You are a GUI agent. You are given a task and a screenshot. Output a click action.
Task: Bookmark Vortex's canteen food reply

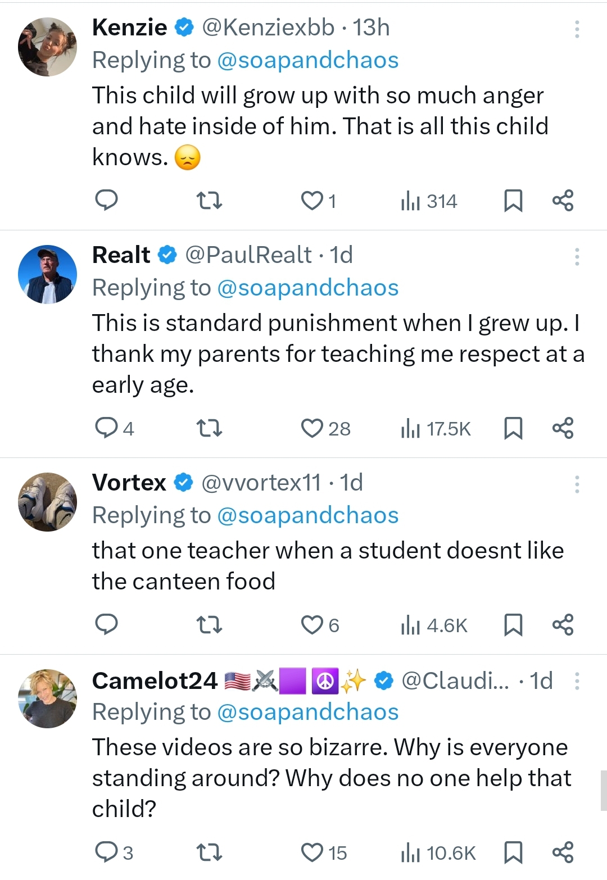coord(513,625)
